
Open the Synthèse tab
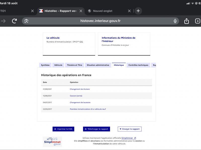coord(45,65)
